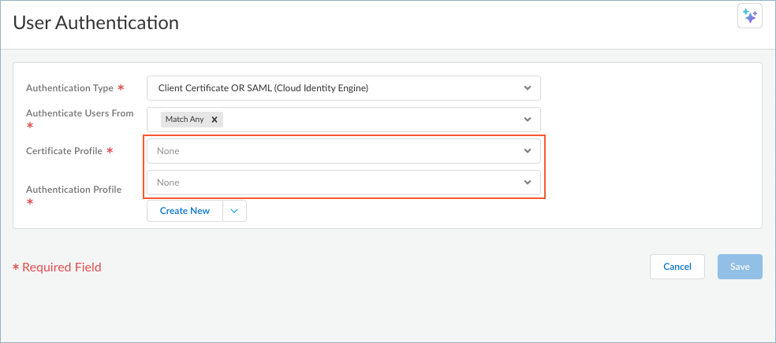Click the Authentication Type label
Screen dimensions: 776x343
69,88
